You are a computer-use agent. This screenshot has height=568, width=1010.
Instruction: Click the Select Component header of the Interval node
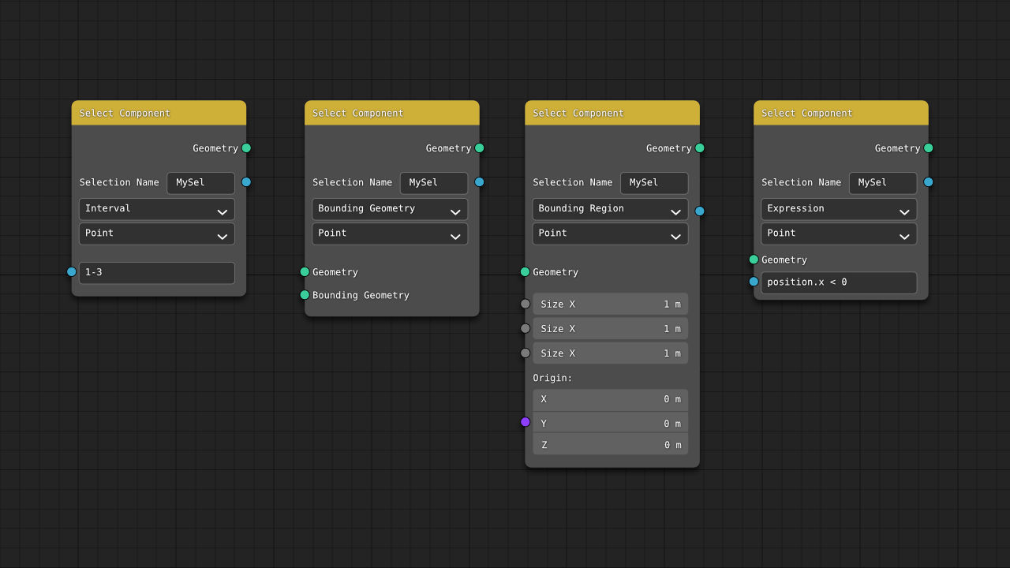point(159,113)
